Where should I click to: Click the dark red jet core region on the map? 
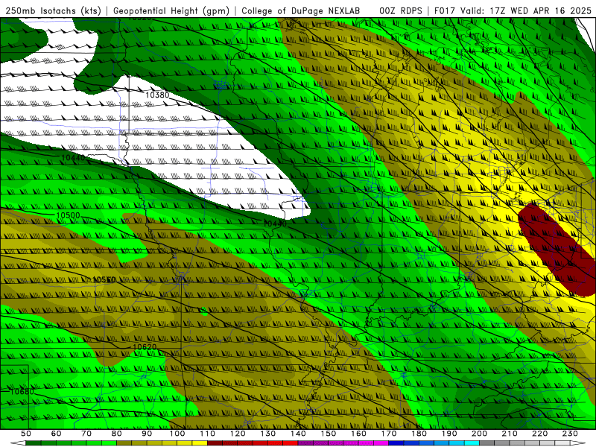(557, 249)
